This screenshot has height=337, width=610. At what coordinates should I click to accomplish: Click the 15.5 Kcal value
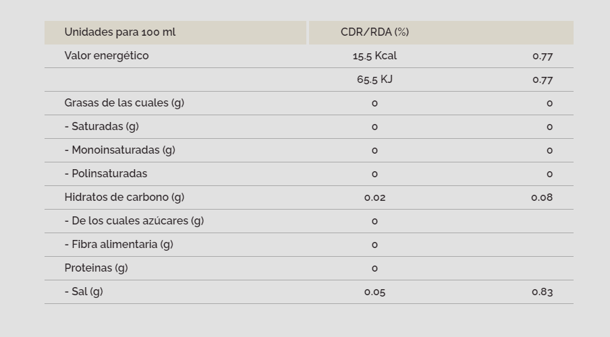[375, 56]
